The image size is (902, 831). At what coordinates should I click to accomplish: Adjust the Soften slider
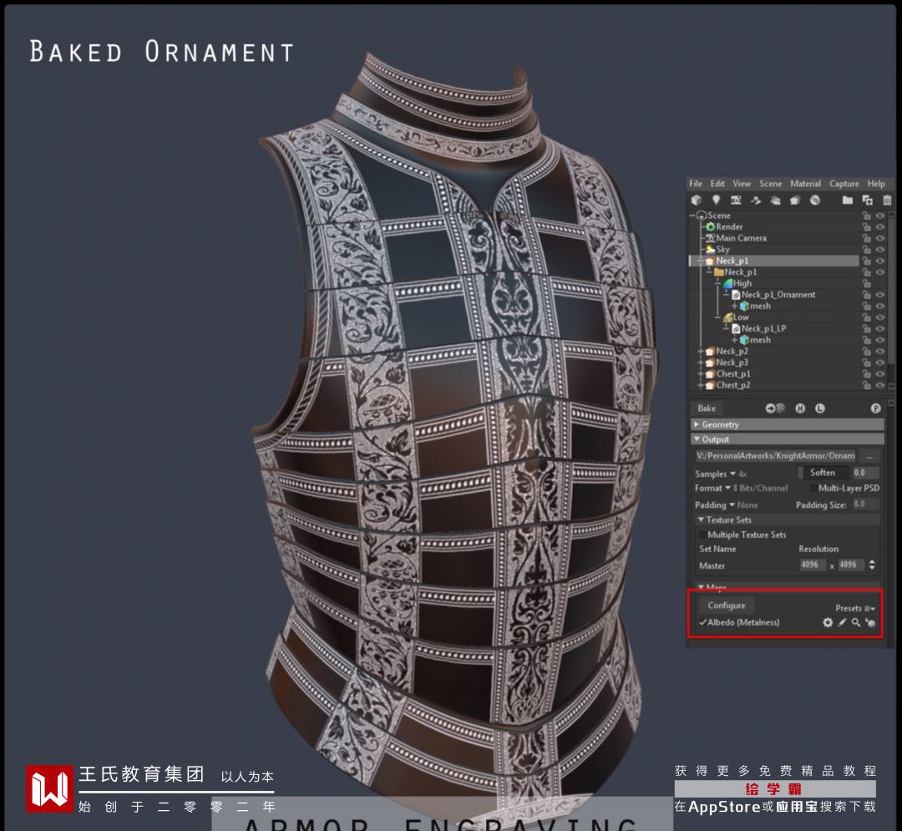coord(823,473)
